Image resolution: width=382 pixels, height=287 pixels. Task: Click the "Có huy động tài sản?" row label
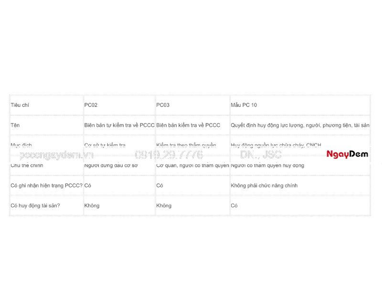tap(35, 206)
